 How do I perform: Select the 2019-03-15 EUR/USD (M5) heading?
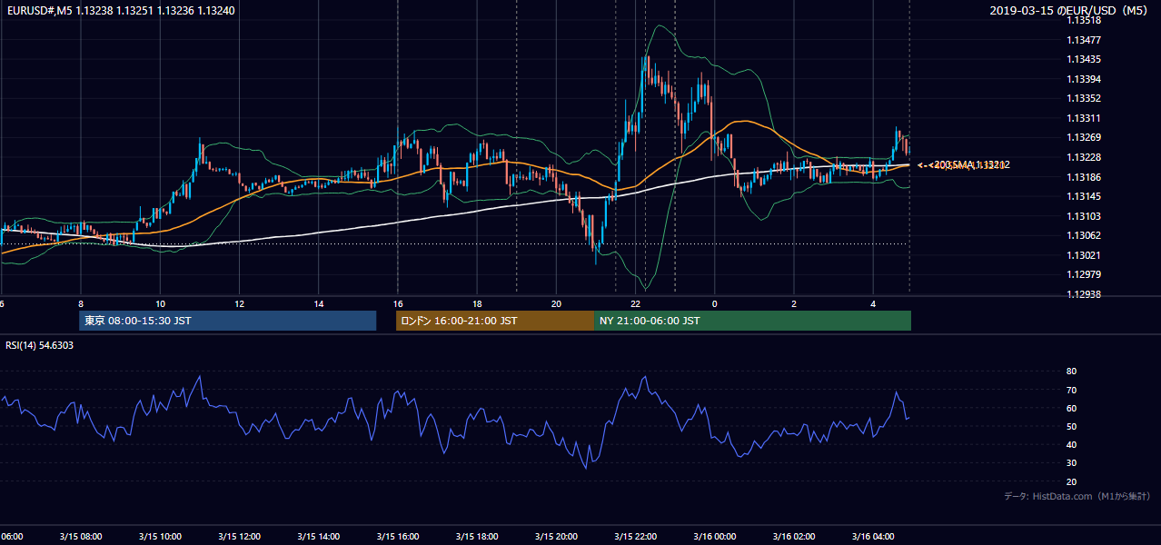(x=1068, y=10)
